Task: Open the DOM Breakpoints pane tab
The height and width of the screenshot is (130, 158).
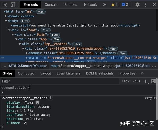Action: pos(100,73)
